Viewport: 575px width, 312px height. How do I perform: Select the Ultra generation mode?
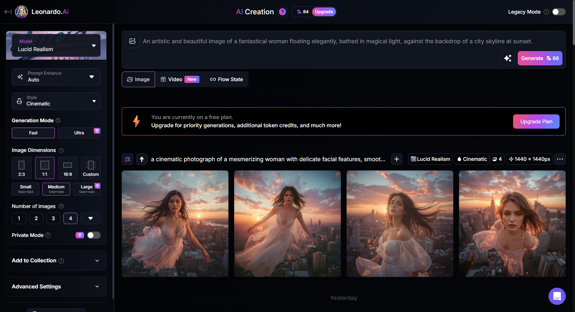(x=79, y=133)
